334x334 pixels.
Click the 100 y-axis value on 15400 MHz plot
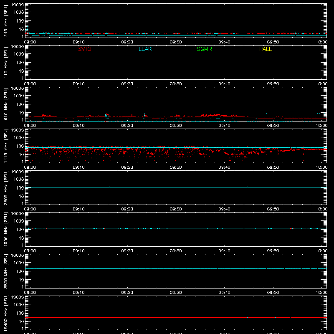[x=20, y=313]
